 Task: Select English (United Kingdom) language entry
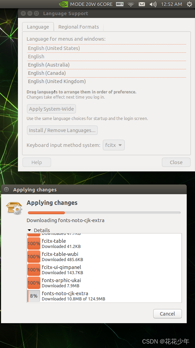(106, 81)
